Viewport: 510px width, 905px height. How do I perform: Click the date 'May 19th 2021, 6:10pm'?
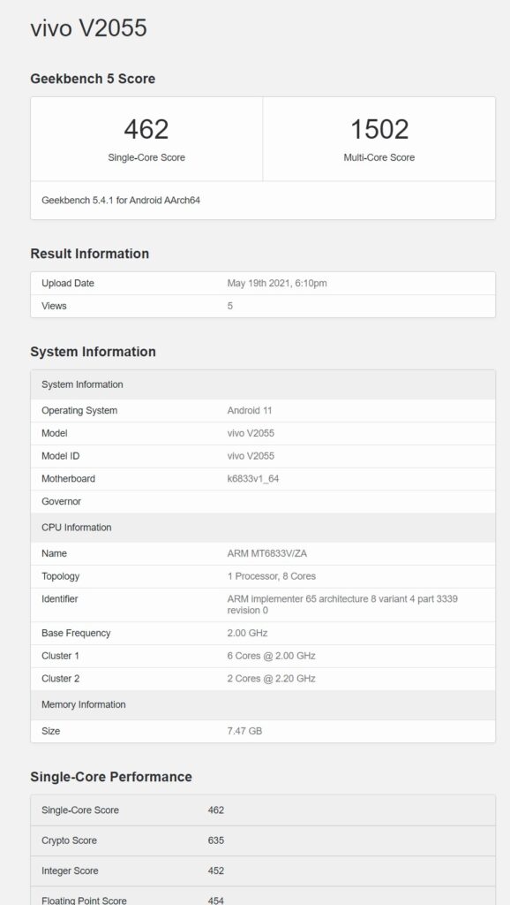(x=277, y=284)
